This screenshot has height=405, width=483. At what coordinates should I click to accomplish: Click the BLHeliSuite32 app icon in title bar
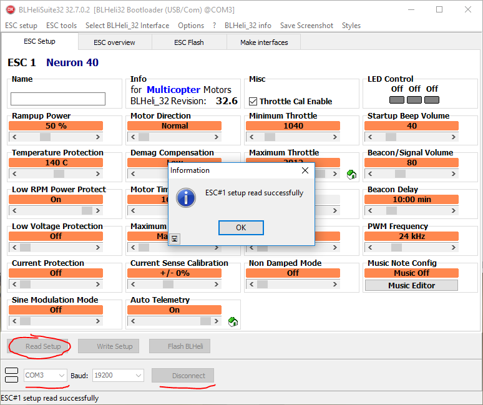point(11,9)
